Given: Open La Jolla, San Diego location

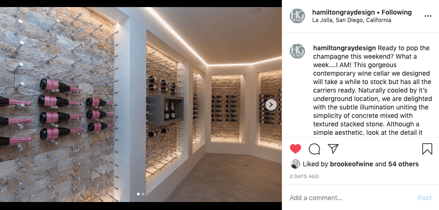Looking at the screenshot, I should tap(351, 20).
